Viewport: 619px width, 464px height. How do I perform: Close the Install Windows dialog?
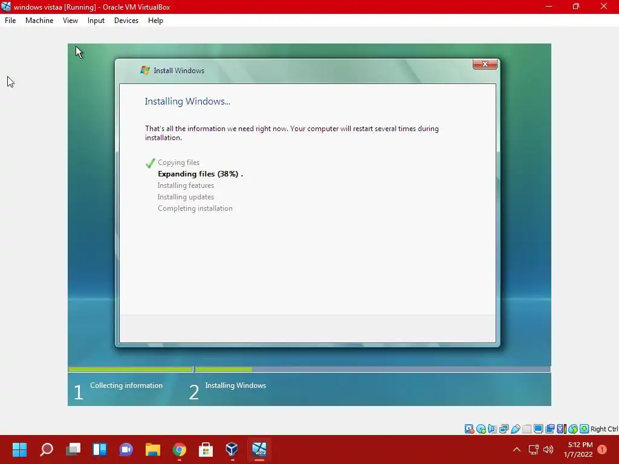(485, 64)
